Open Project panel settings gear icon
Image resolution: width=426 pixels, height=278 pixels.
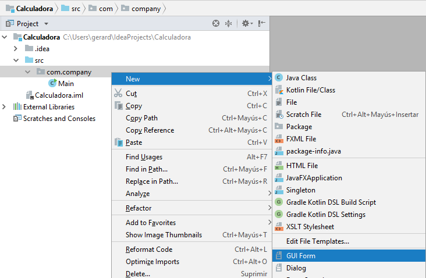click(246, 24)
